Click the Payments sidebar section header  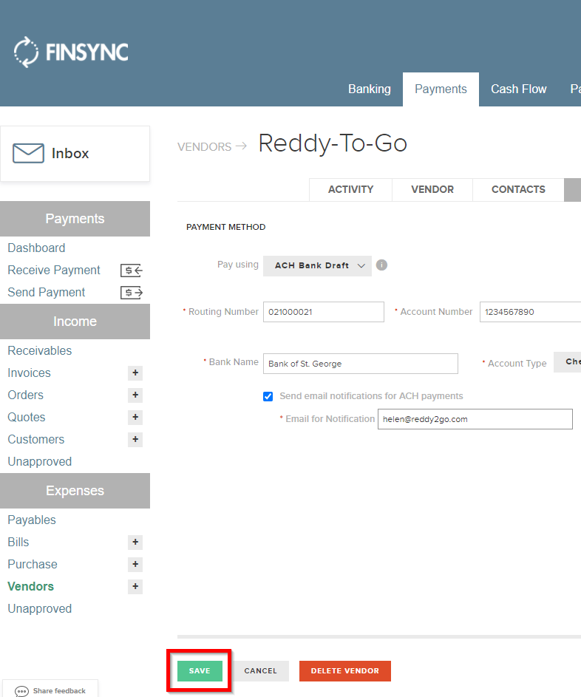75,219
